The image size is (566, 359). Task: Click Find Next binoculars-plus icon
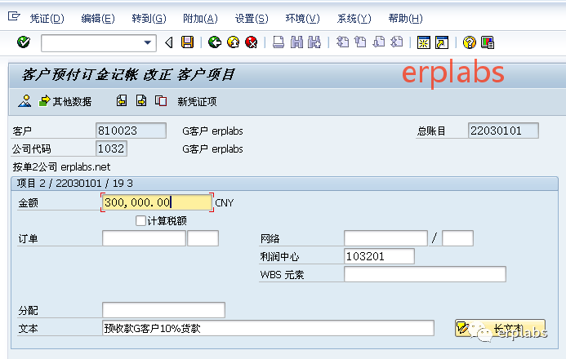(x=314, y=42)
